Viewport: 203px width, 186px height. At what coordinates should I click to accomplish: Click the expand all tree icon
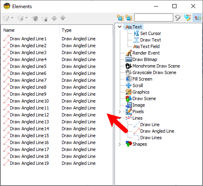point(120,18)
